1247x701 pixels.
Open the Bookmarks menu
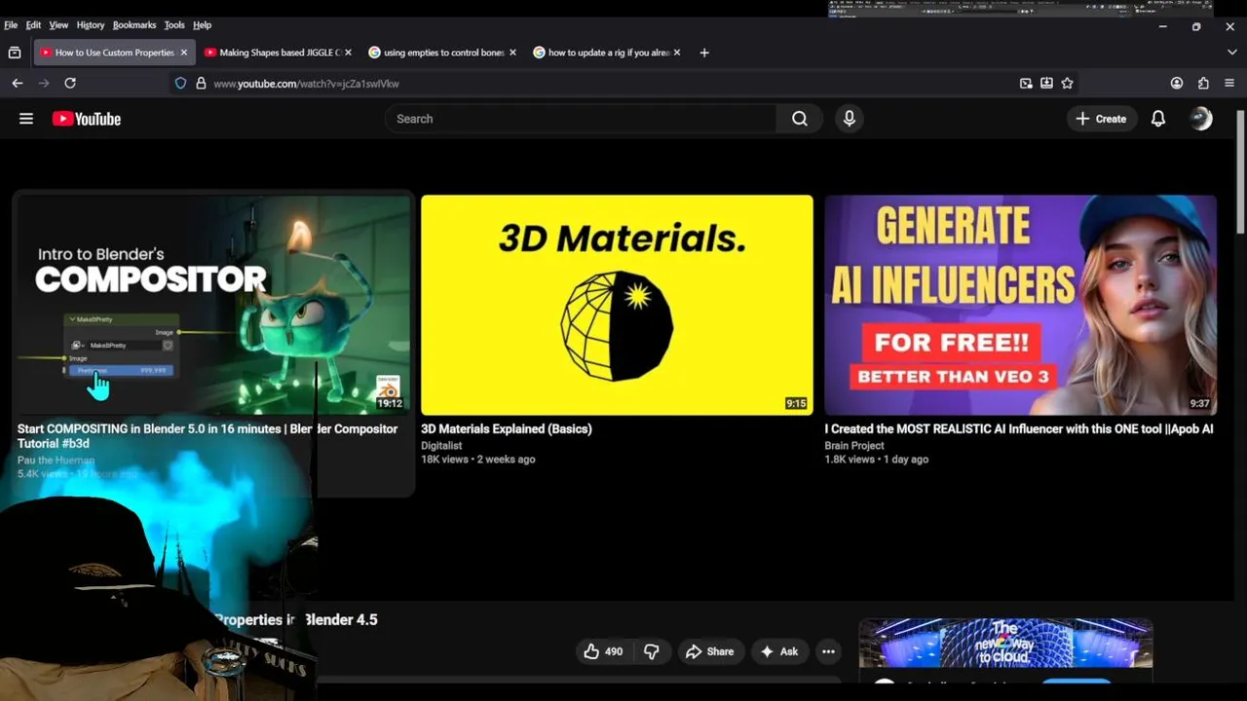(134, 24)
